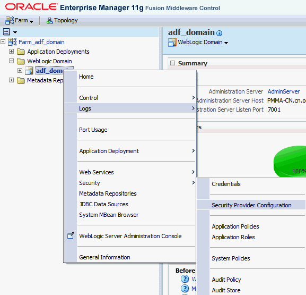Click Application Deployments tree label
Screen dimensions: 306x295
click(x=58, y=52)
